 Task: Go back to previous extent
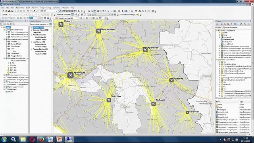coord(108,11)
